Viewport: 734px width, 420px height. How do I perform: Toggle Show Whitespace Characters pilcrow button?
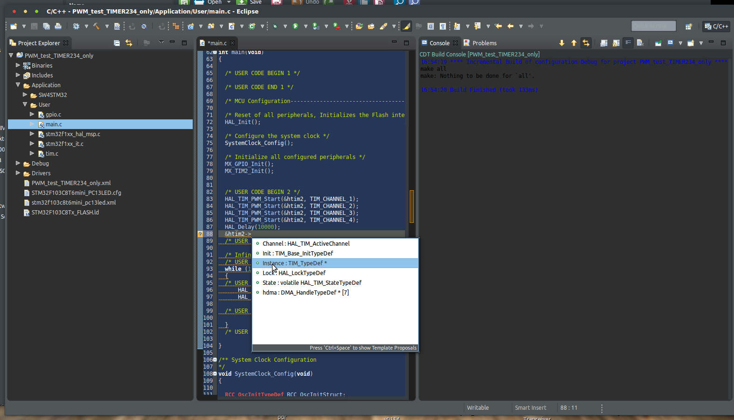pos(442,27)
